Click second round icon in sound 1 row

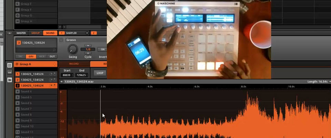[x=54, y=74]
